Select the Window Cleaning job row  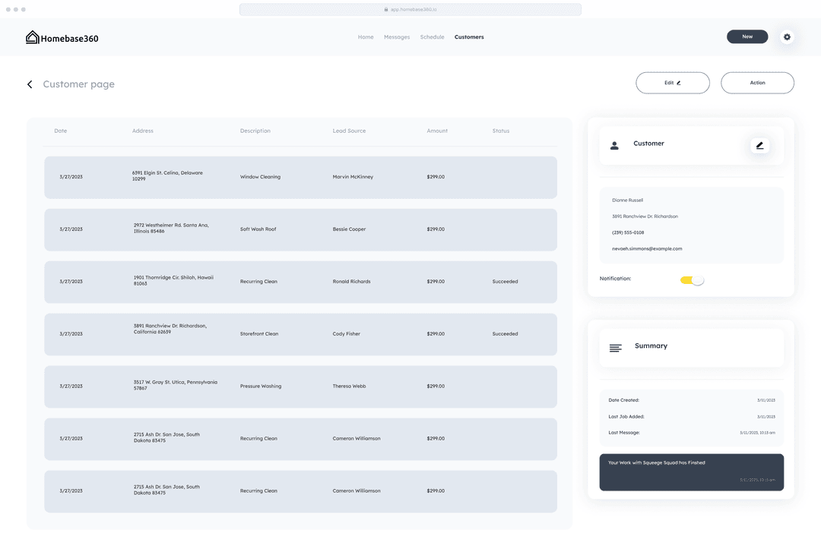coord(300,178)
